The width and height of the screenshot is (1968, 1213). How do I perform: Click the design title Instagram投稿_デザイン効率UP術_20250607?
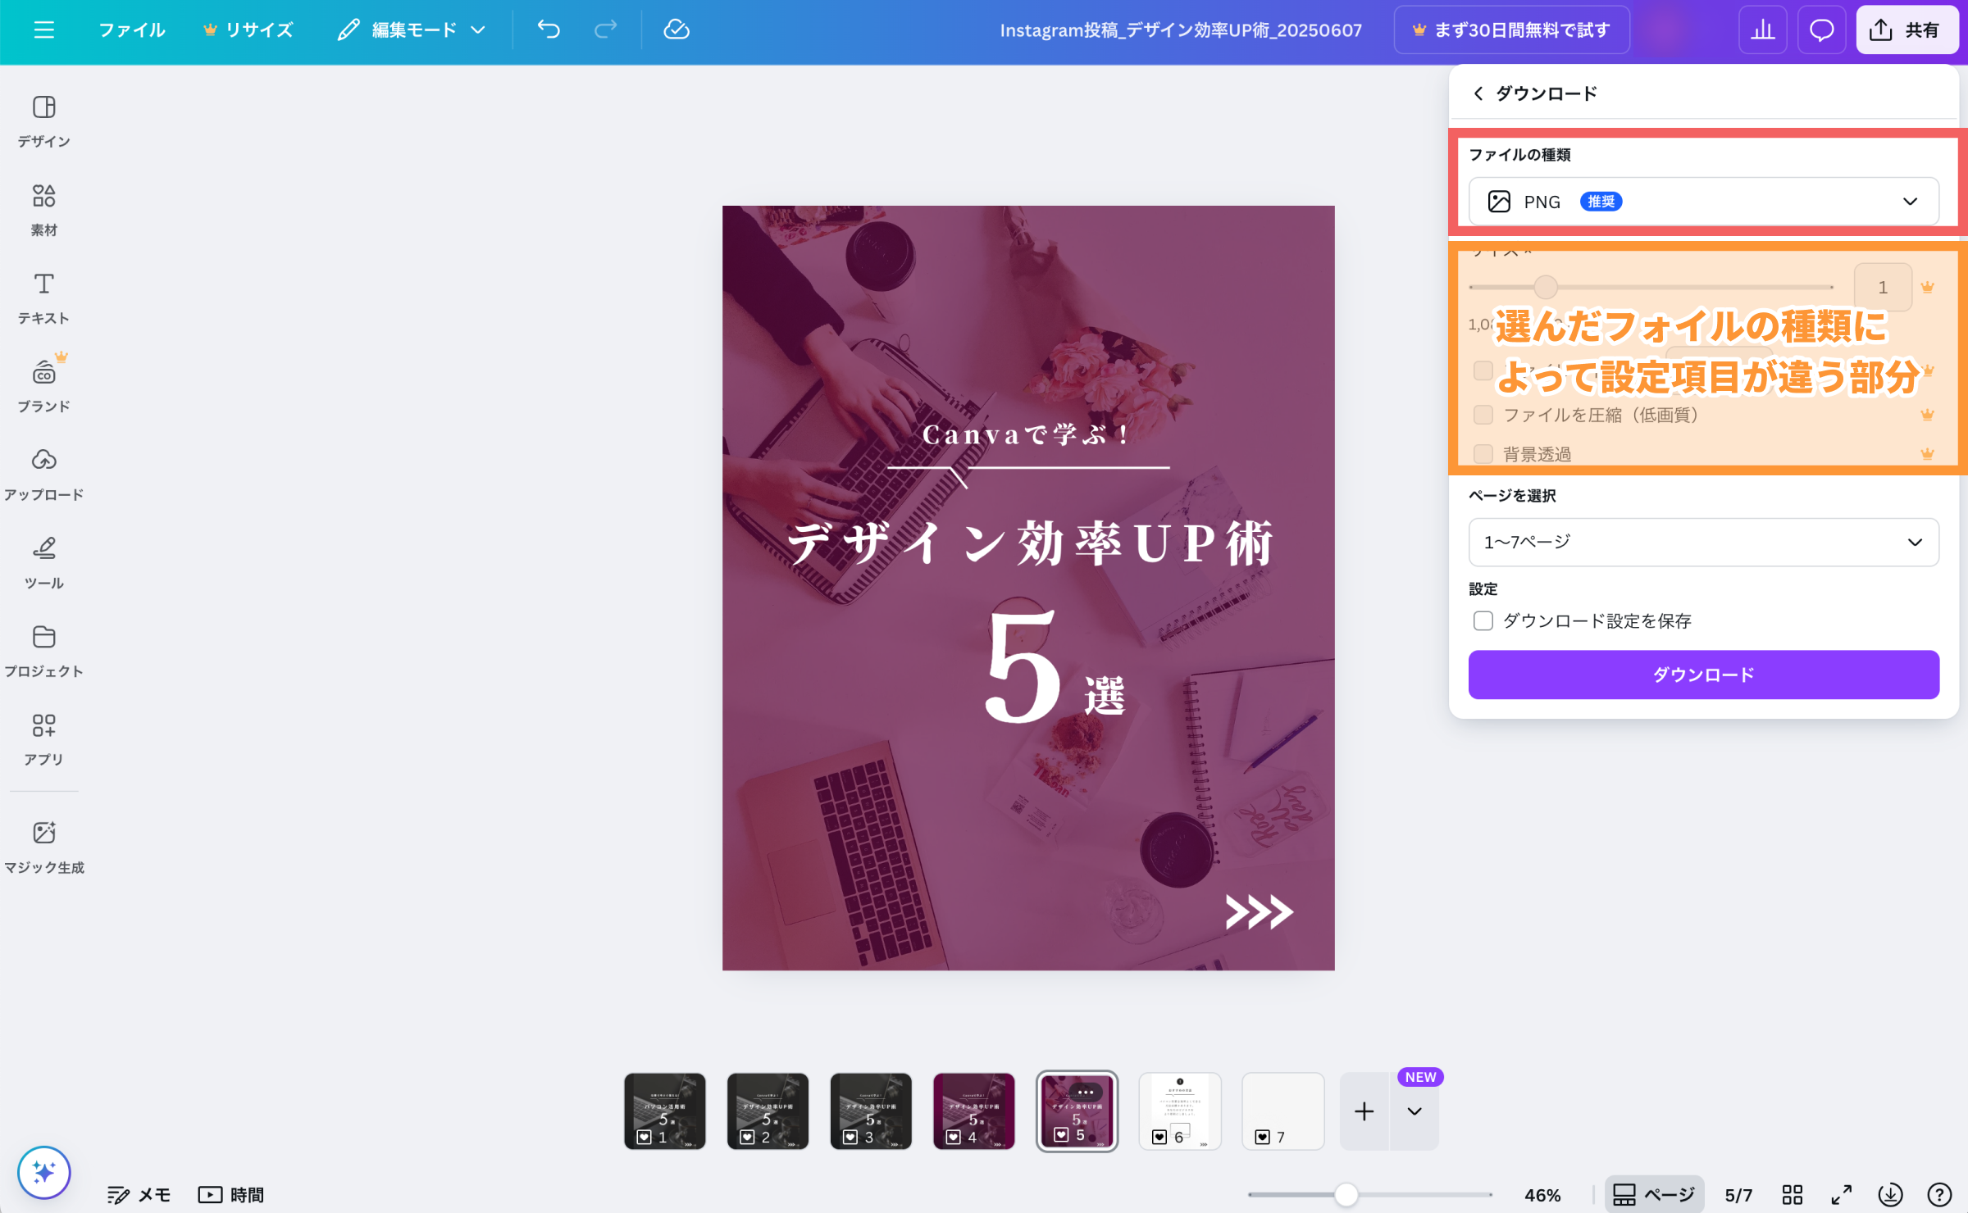click(x=1181, y=30)
